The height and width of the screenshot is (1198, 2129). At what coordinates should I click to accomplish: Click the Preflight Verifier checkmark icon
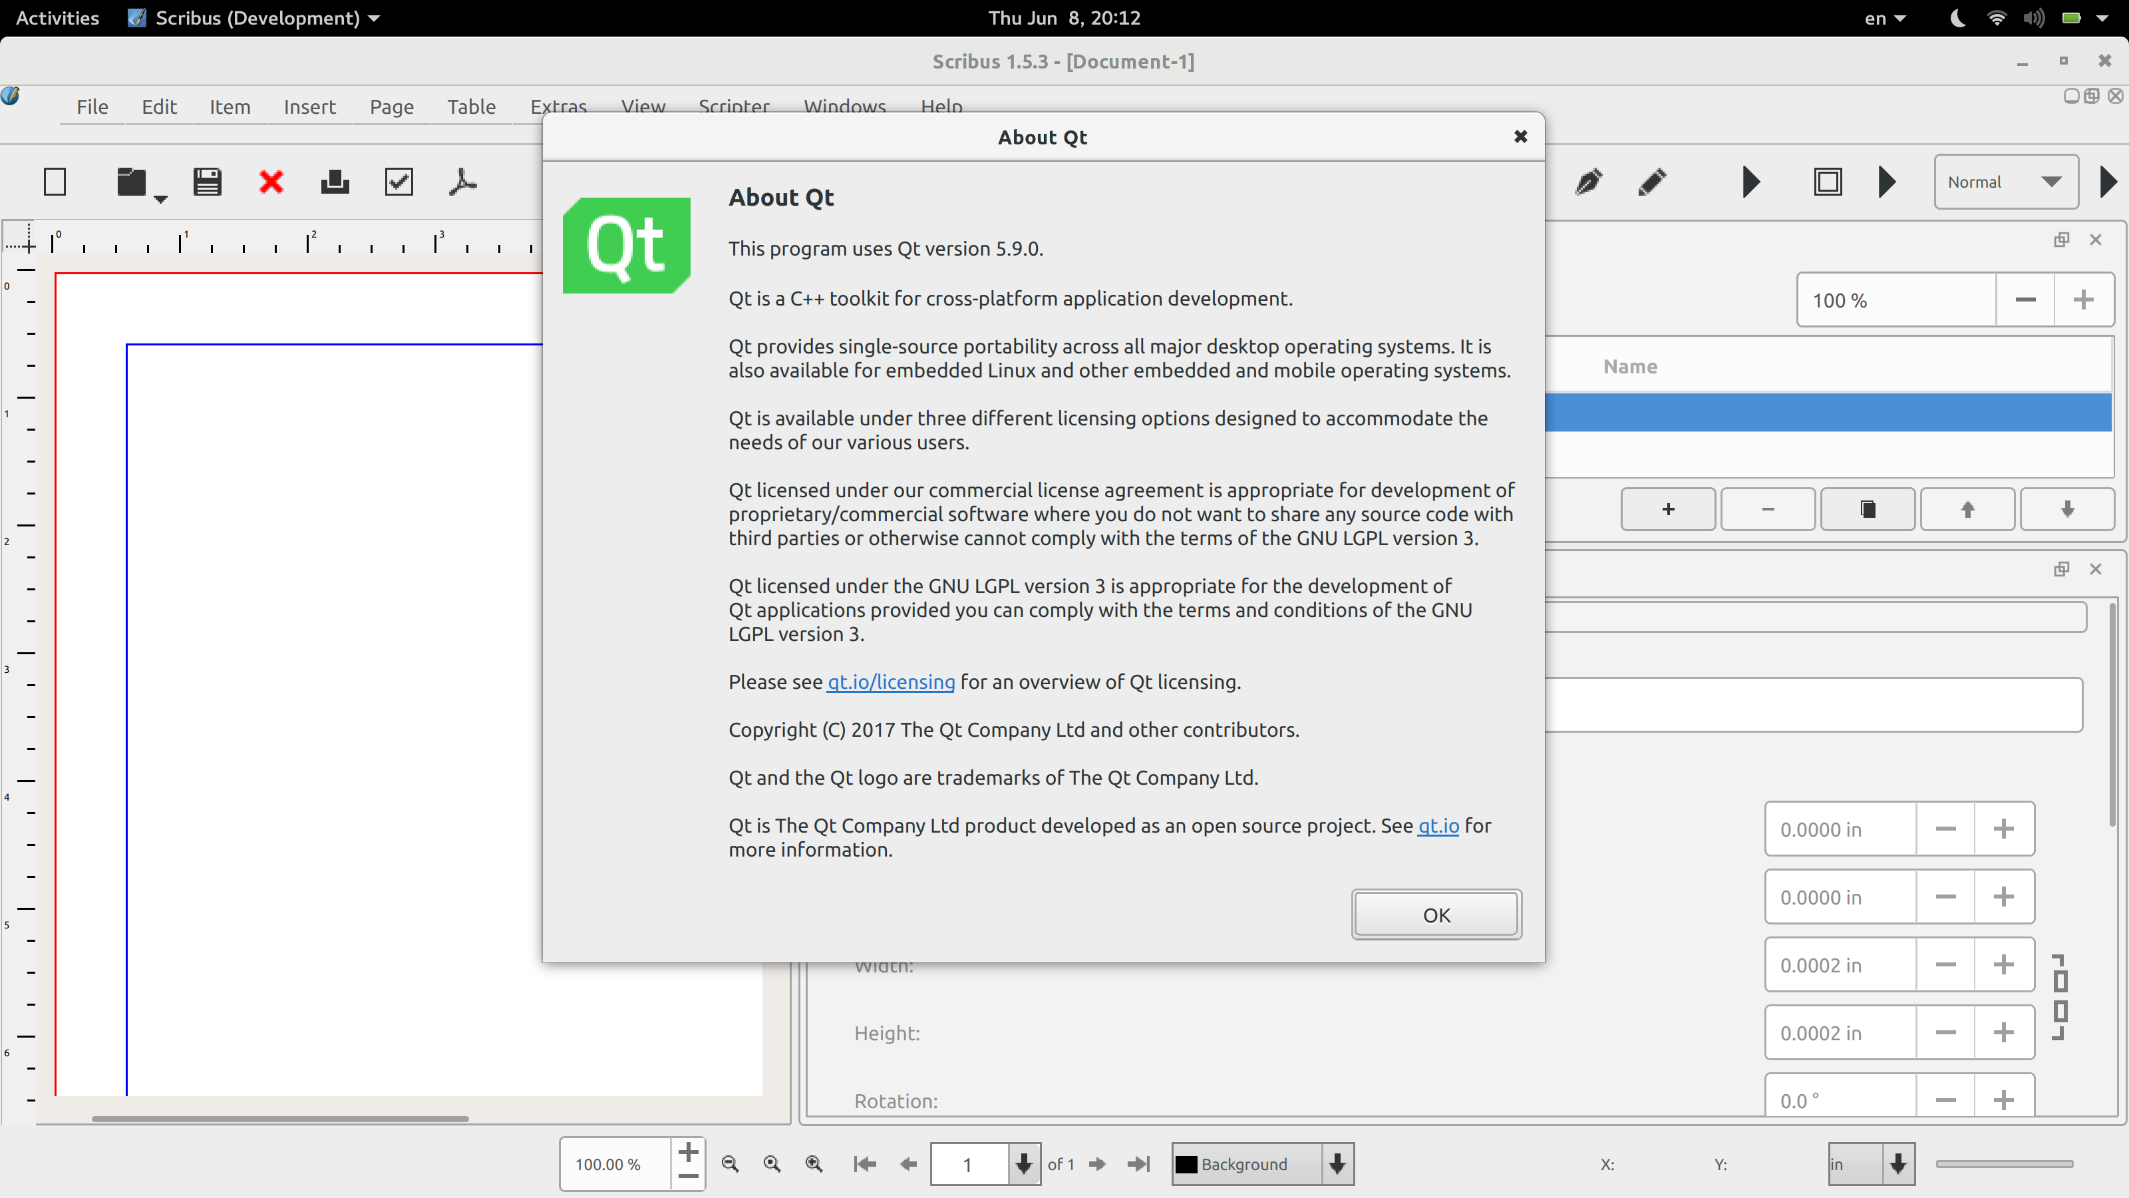pos(399,182)
